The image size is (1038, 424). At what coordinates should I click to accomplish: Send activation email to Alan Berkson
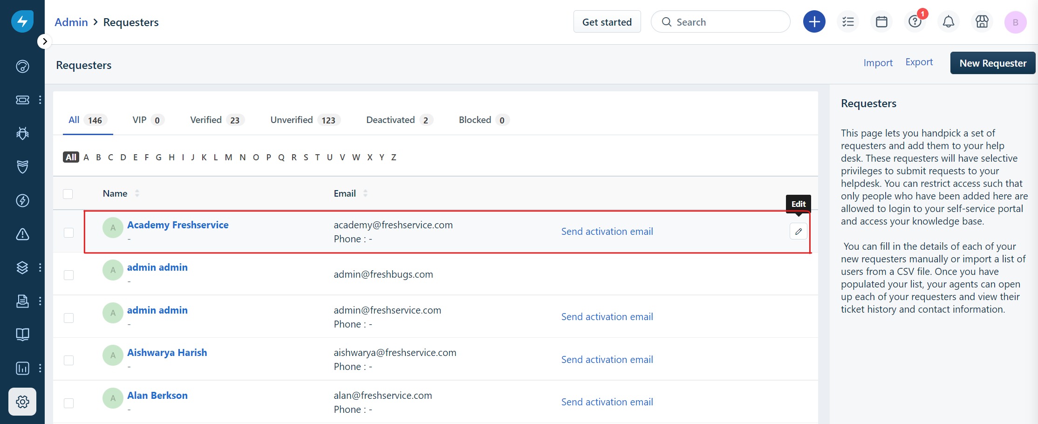pyautogui.click(x=607, y=402)
